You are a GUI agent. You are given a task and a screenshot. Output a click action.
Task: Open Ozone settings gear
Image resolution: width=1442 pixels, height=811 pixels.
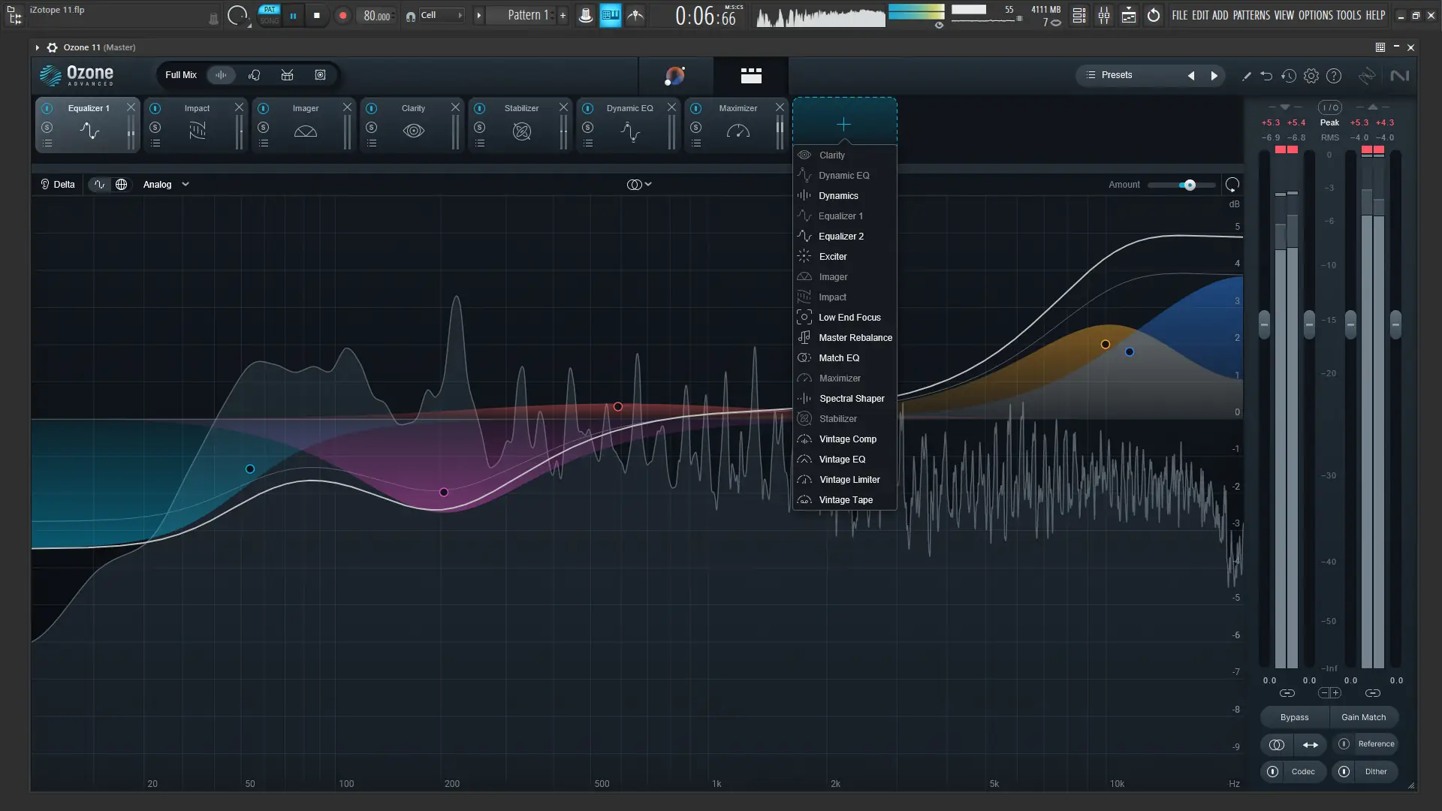click(1311, 76)
